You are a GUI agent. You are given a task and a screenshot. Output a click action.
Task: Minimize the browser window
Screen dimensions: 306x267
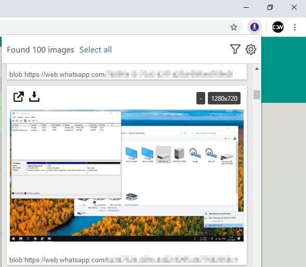246,7
